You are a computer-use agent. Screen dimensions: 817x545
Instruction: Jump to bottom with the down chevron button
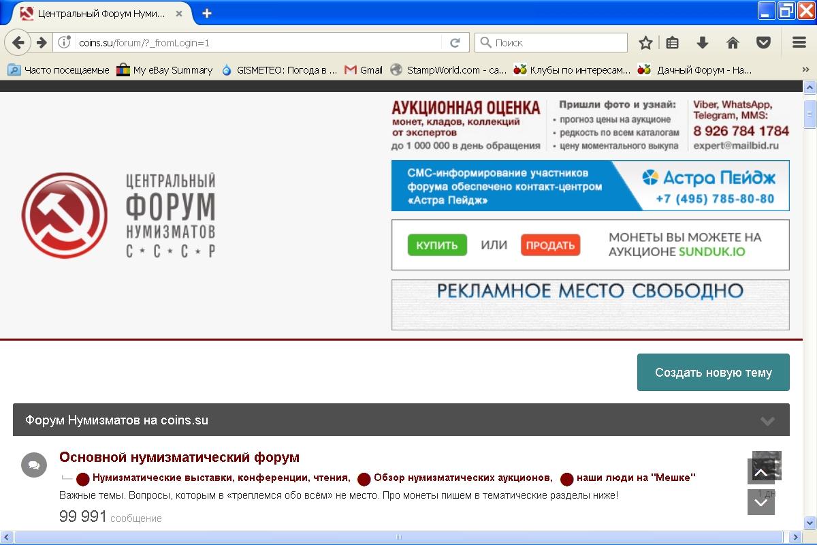(761, 503)
